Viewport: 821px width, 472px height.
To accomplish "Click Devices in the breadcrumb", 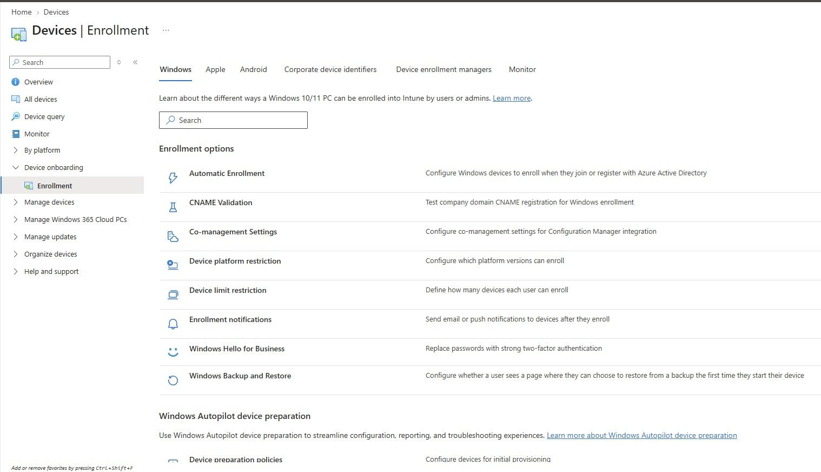I will click(56, 12).
